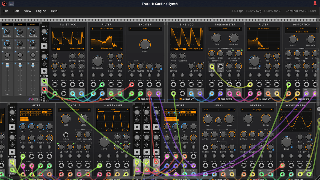Open the Sine VCO WAVE 1 (TX 1) dropdown

tap(195, 49)
